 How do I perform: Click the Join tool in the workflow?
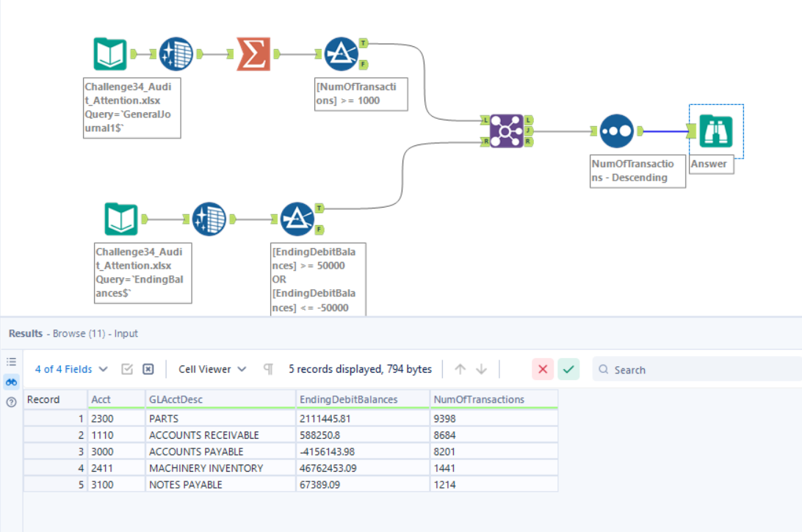point(507,131)
